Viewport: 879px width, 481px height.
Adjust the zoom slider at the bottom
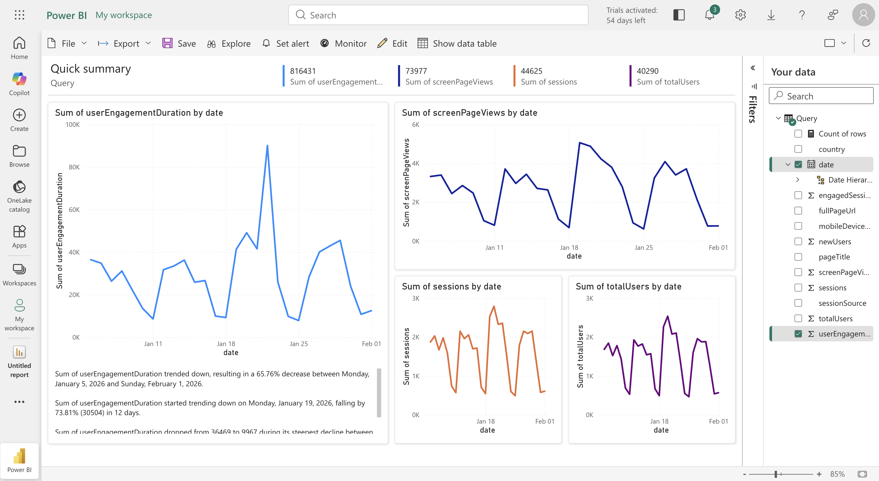click(776, 474)
